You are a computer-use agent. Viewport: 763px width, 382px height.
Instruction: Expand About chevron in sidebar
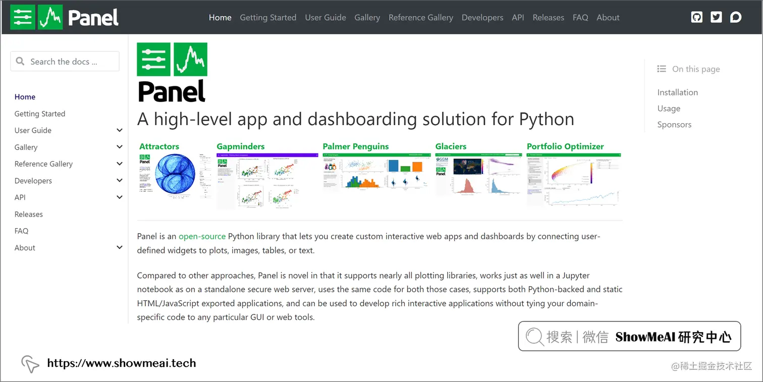[120, 247]
